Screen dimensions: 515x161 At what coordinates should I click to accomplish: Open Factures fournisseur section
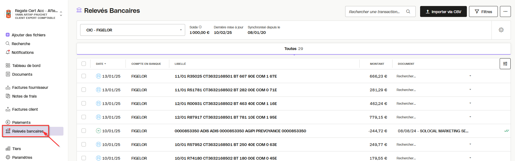coord(30,87)
